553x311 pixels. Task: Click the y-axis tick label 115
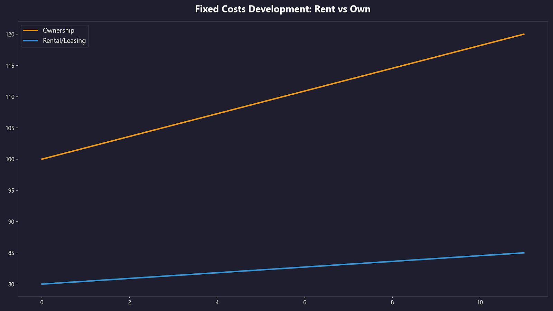point(10,66)
